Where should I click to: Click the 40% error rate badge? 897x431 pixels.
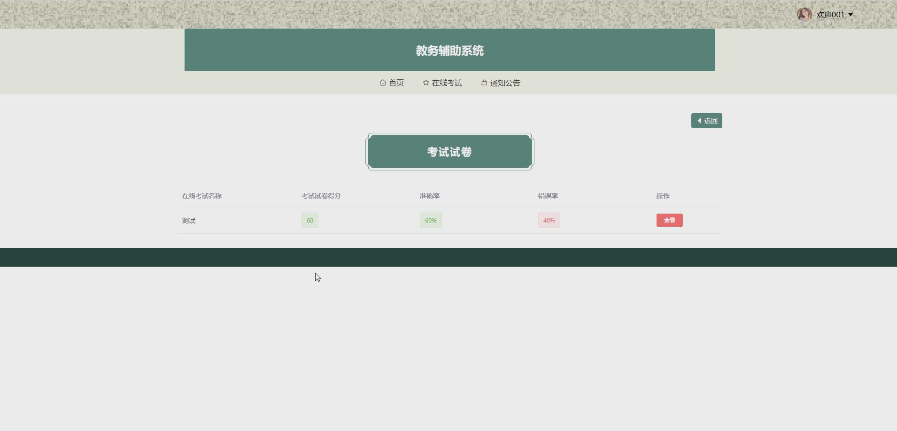pos(549,220)
